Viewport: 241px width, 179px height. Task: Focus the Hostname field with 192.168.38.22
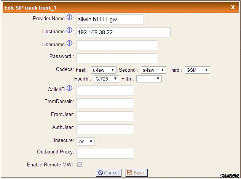(x=123, y=32)
